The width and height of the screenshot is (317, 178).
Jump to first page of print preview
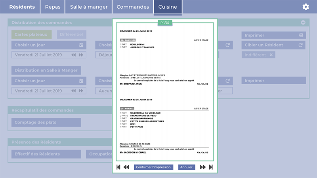(118, 167)
